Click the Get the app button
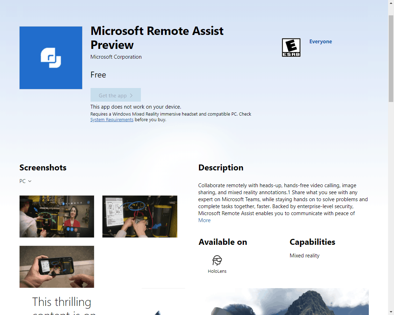The image size is (394, 315). point(115,95)
